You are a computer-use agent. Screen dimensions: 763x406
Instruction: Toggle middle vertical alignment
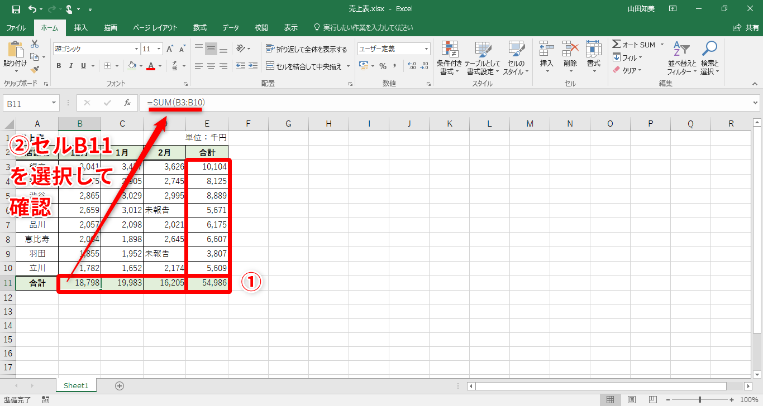point(211,49)
